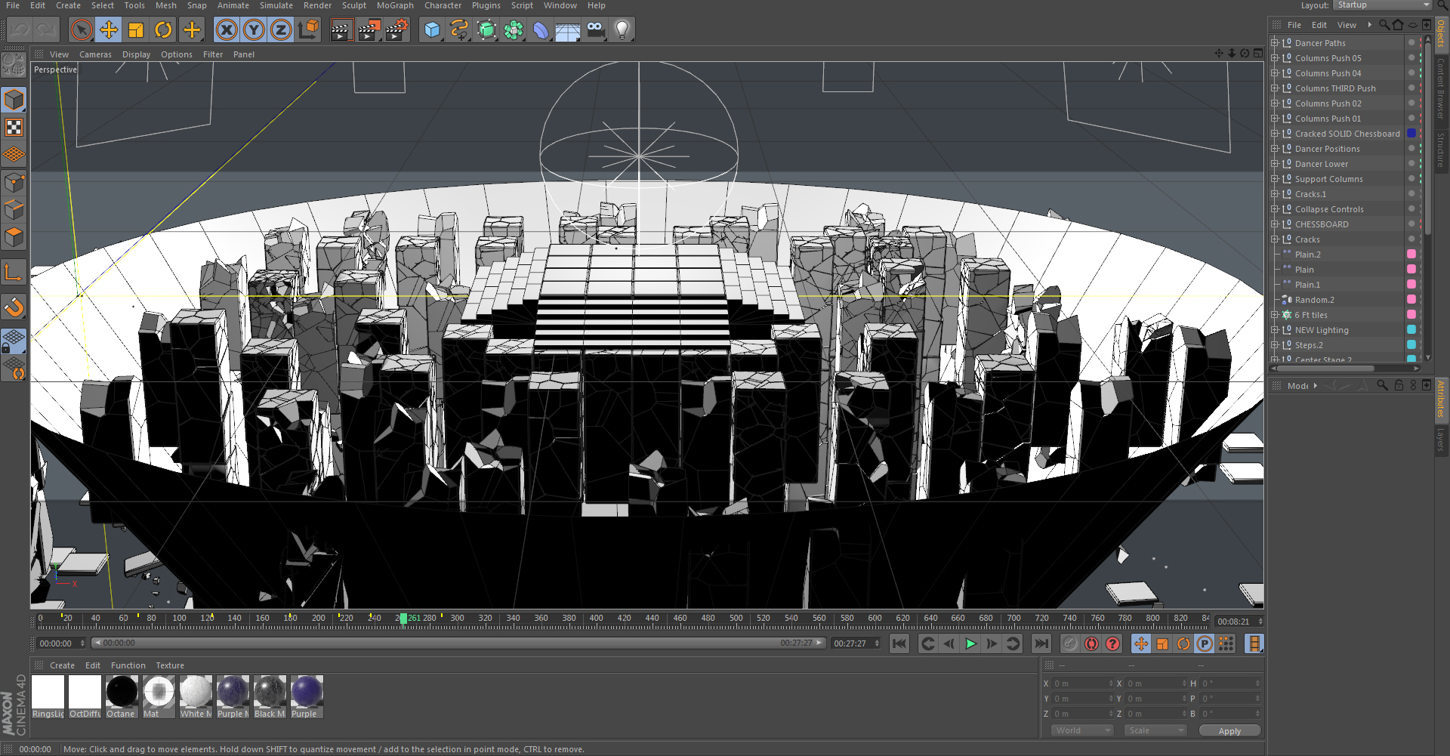Open the Cameras viewport menu
This screenshot has height=756, width=1450.
(x=95, y=54)
